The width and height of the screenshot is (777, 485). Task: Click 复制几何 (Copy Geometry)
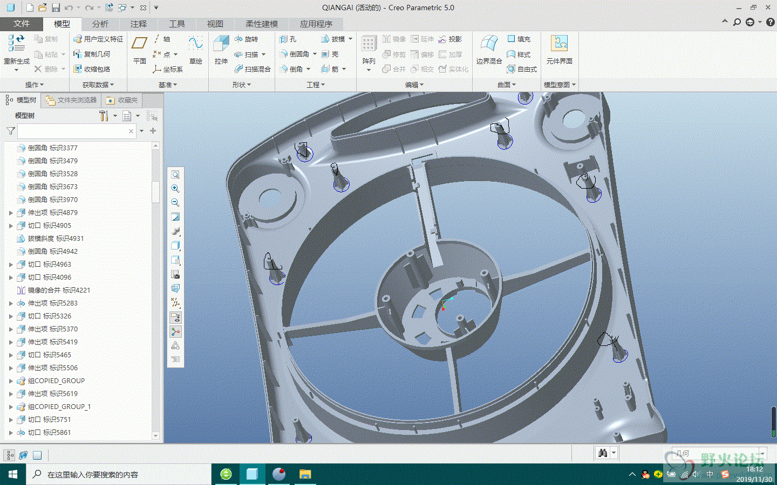92,54
